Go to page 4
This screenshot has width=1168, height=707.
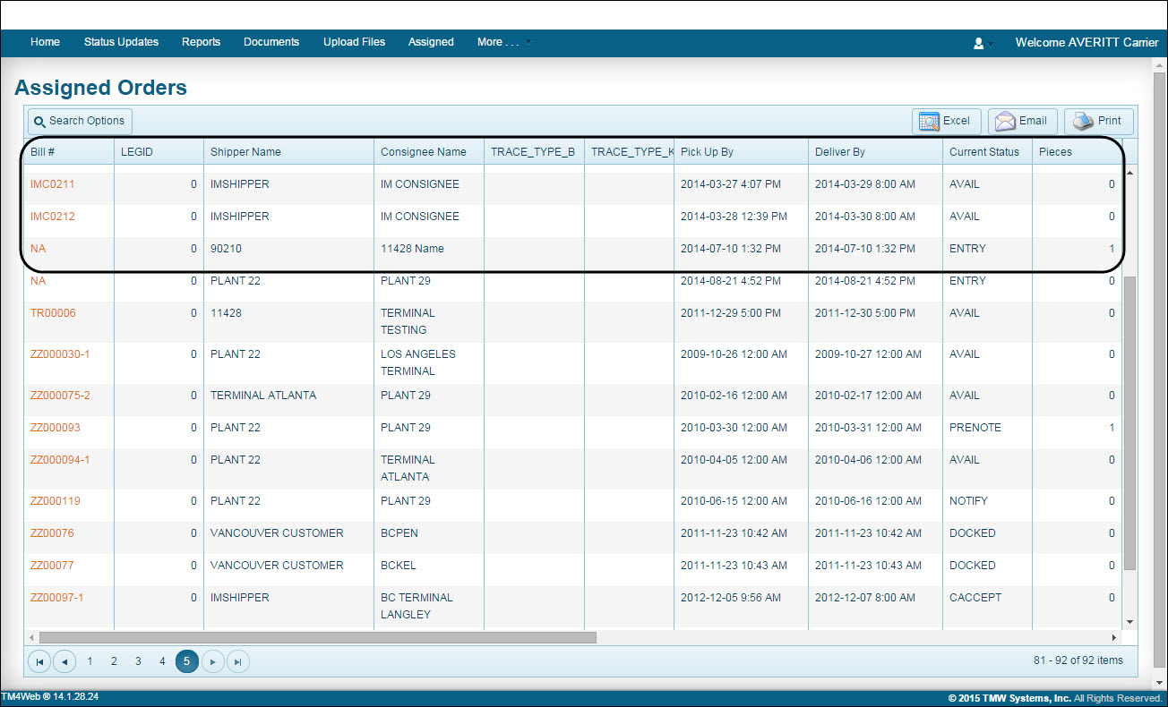(162, 661)
